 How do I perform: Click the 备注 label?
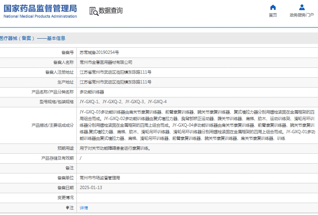69,168
